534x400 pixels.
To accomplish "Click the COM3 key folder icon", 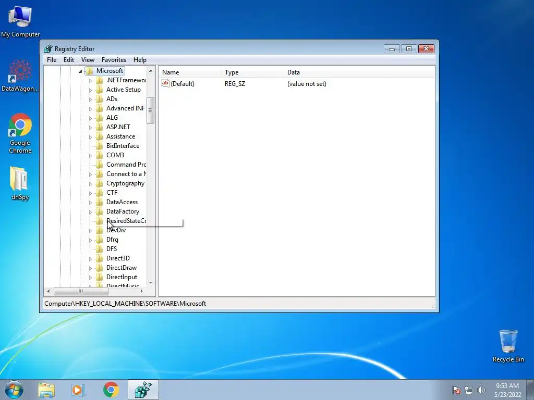I will 100,155.
